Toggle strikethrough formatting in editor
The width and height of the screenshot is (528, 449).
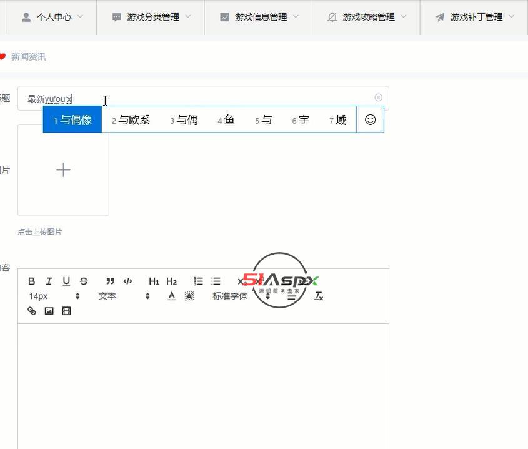point(84,281)
